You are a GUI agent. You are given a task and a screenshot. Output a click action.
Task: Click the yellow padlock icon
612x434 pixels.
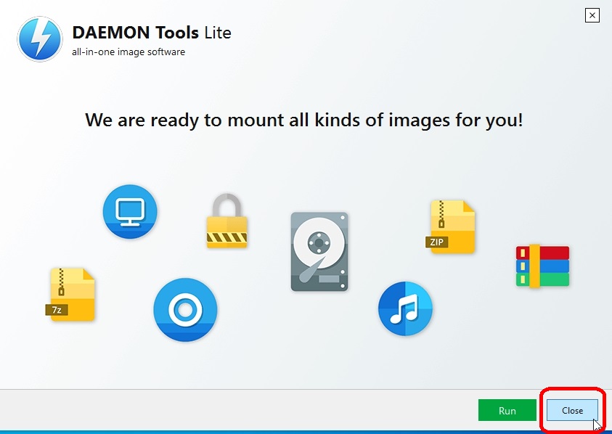pyautogui.click(x=227, y=221)
